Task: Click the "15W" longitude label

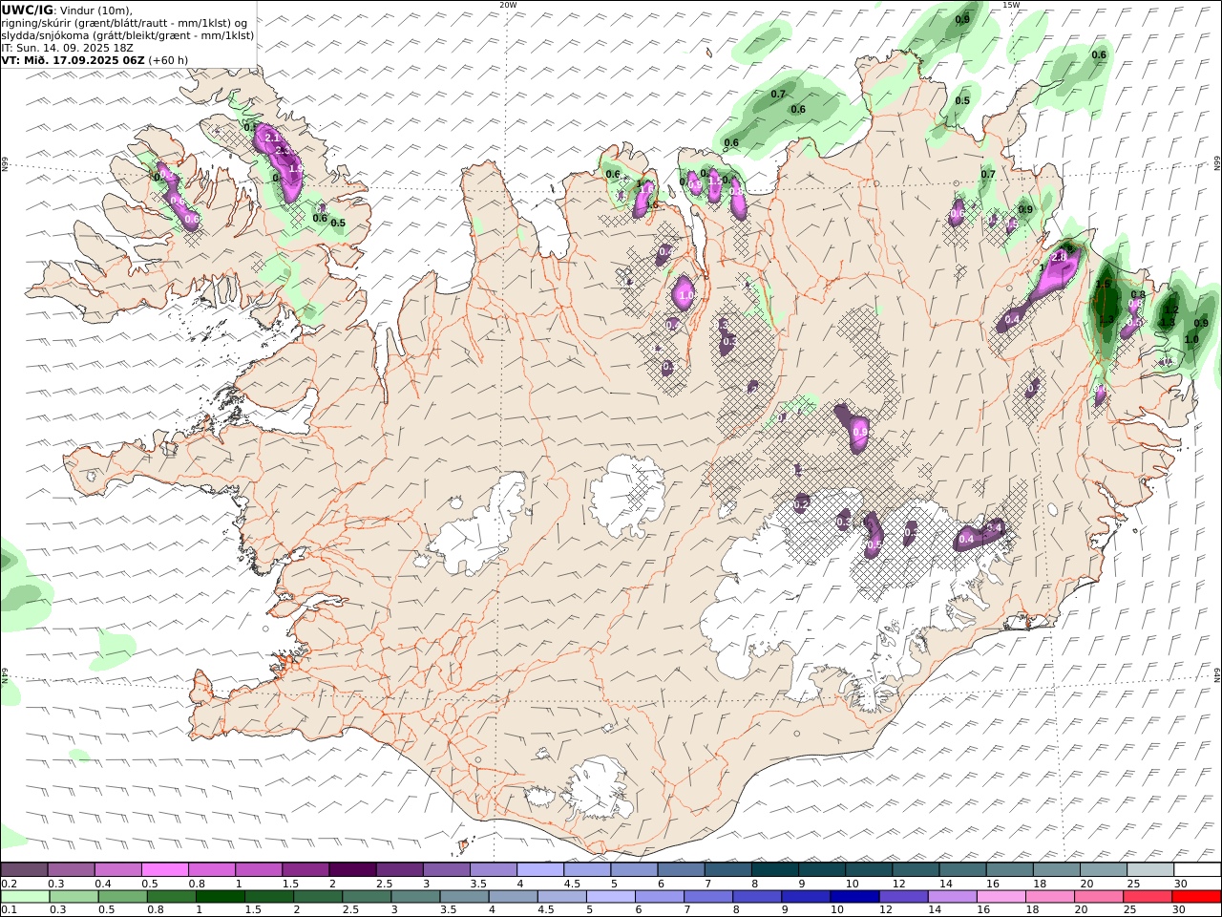Action: [1011, 5]
